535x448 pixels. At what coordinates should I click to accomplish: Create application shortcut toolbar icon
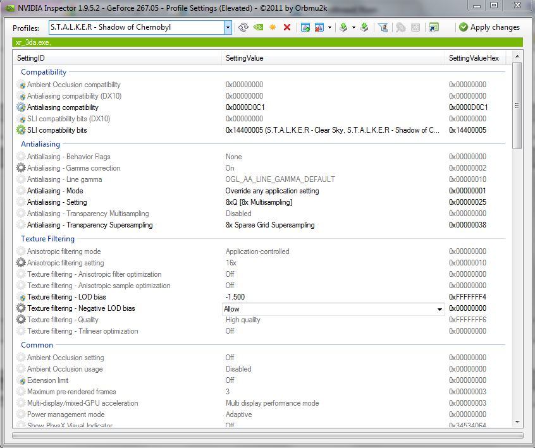[434, 27]
